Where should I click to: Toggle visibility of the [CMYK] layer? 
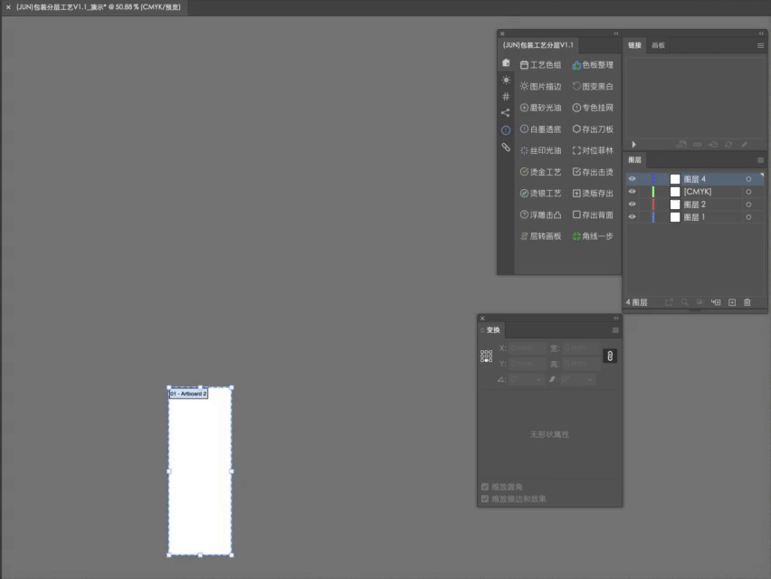pos(633,192)
